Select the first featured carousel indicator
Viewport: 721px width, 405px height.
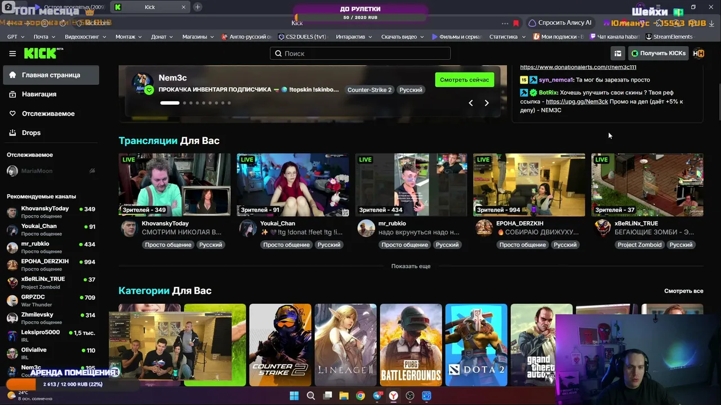[170, 103]
